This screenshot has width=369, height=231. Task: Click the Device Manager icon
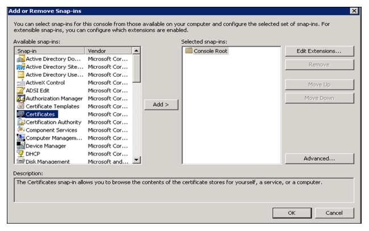pyautogui.click(x=20, y=146)
